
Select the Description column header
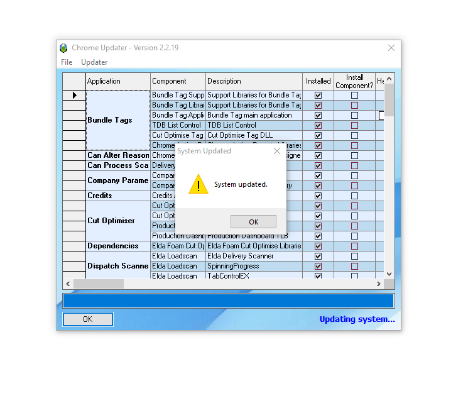pyautogui.click(x=254, y=81)
